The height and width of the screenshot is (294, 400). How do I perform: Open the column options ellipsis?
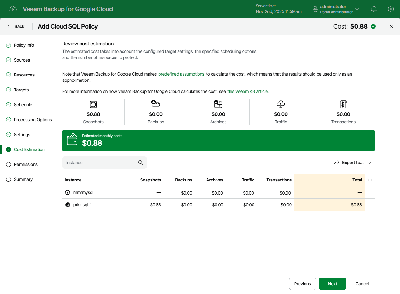pyautogui.click(x=370, y=180)
